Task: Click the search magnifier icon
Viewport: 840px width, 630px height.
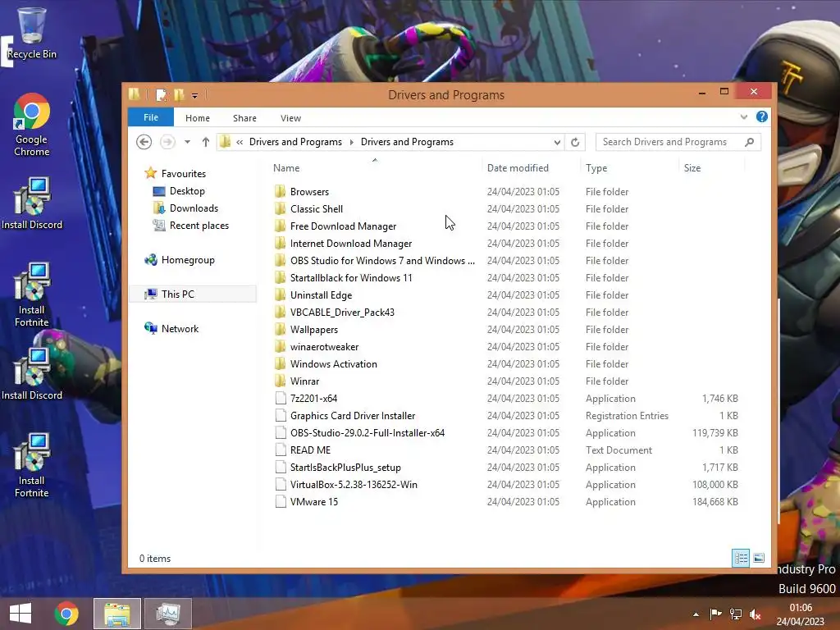Action: tap(750, 142)
